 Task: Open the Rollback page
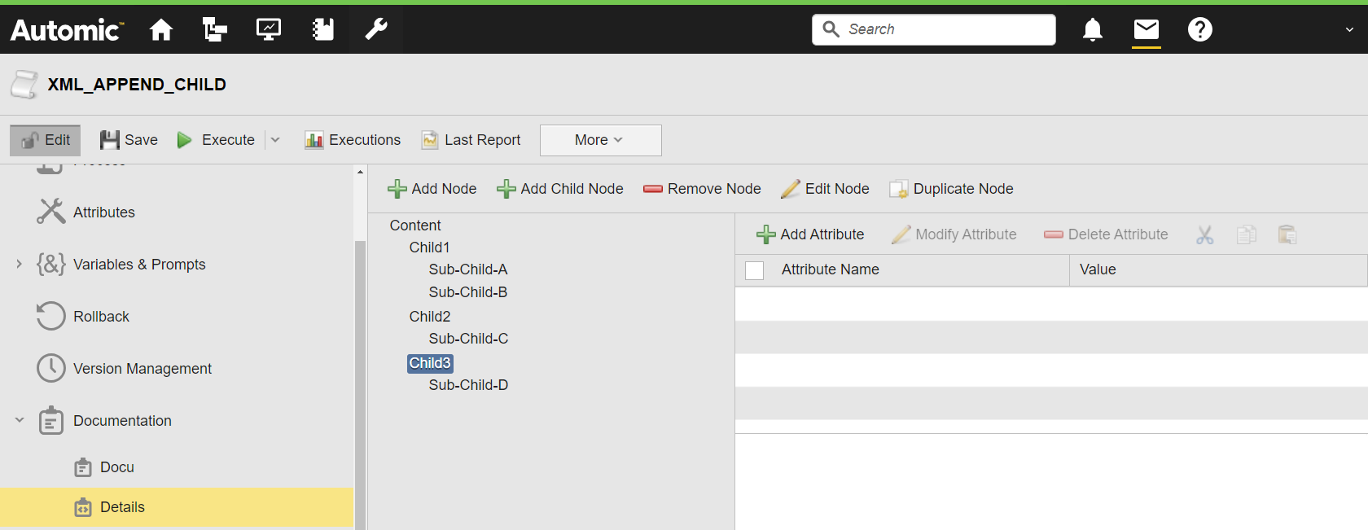[101, 317]
